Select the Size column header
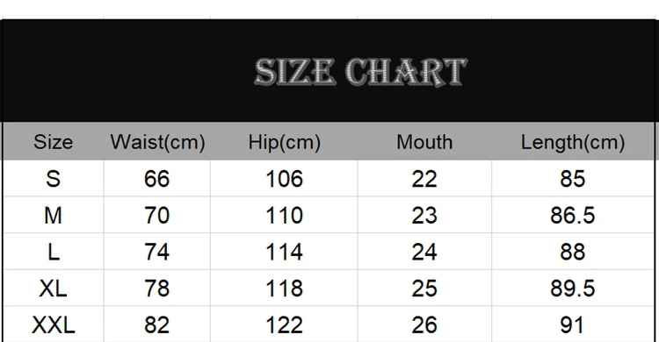Viewport: 659px width, 342px height. (x=53, y=142)
